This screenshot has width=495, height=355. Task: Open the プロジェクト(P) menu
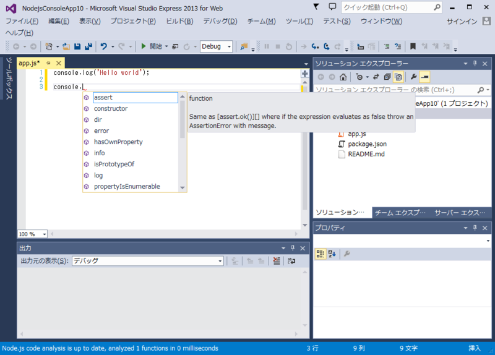pos(133,21)
